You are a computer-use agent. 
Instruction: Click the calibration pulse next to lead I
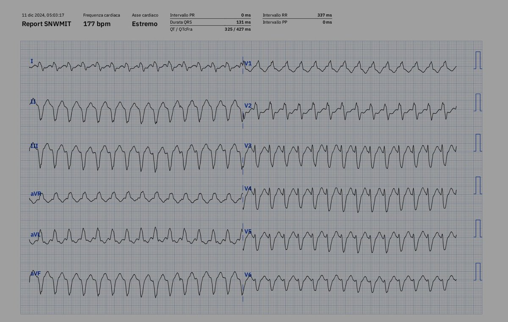pos(478,60)
